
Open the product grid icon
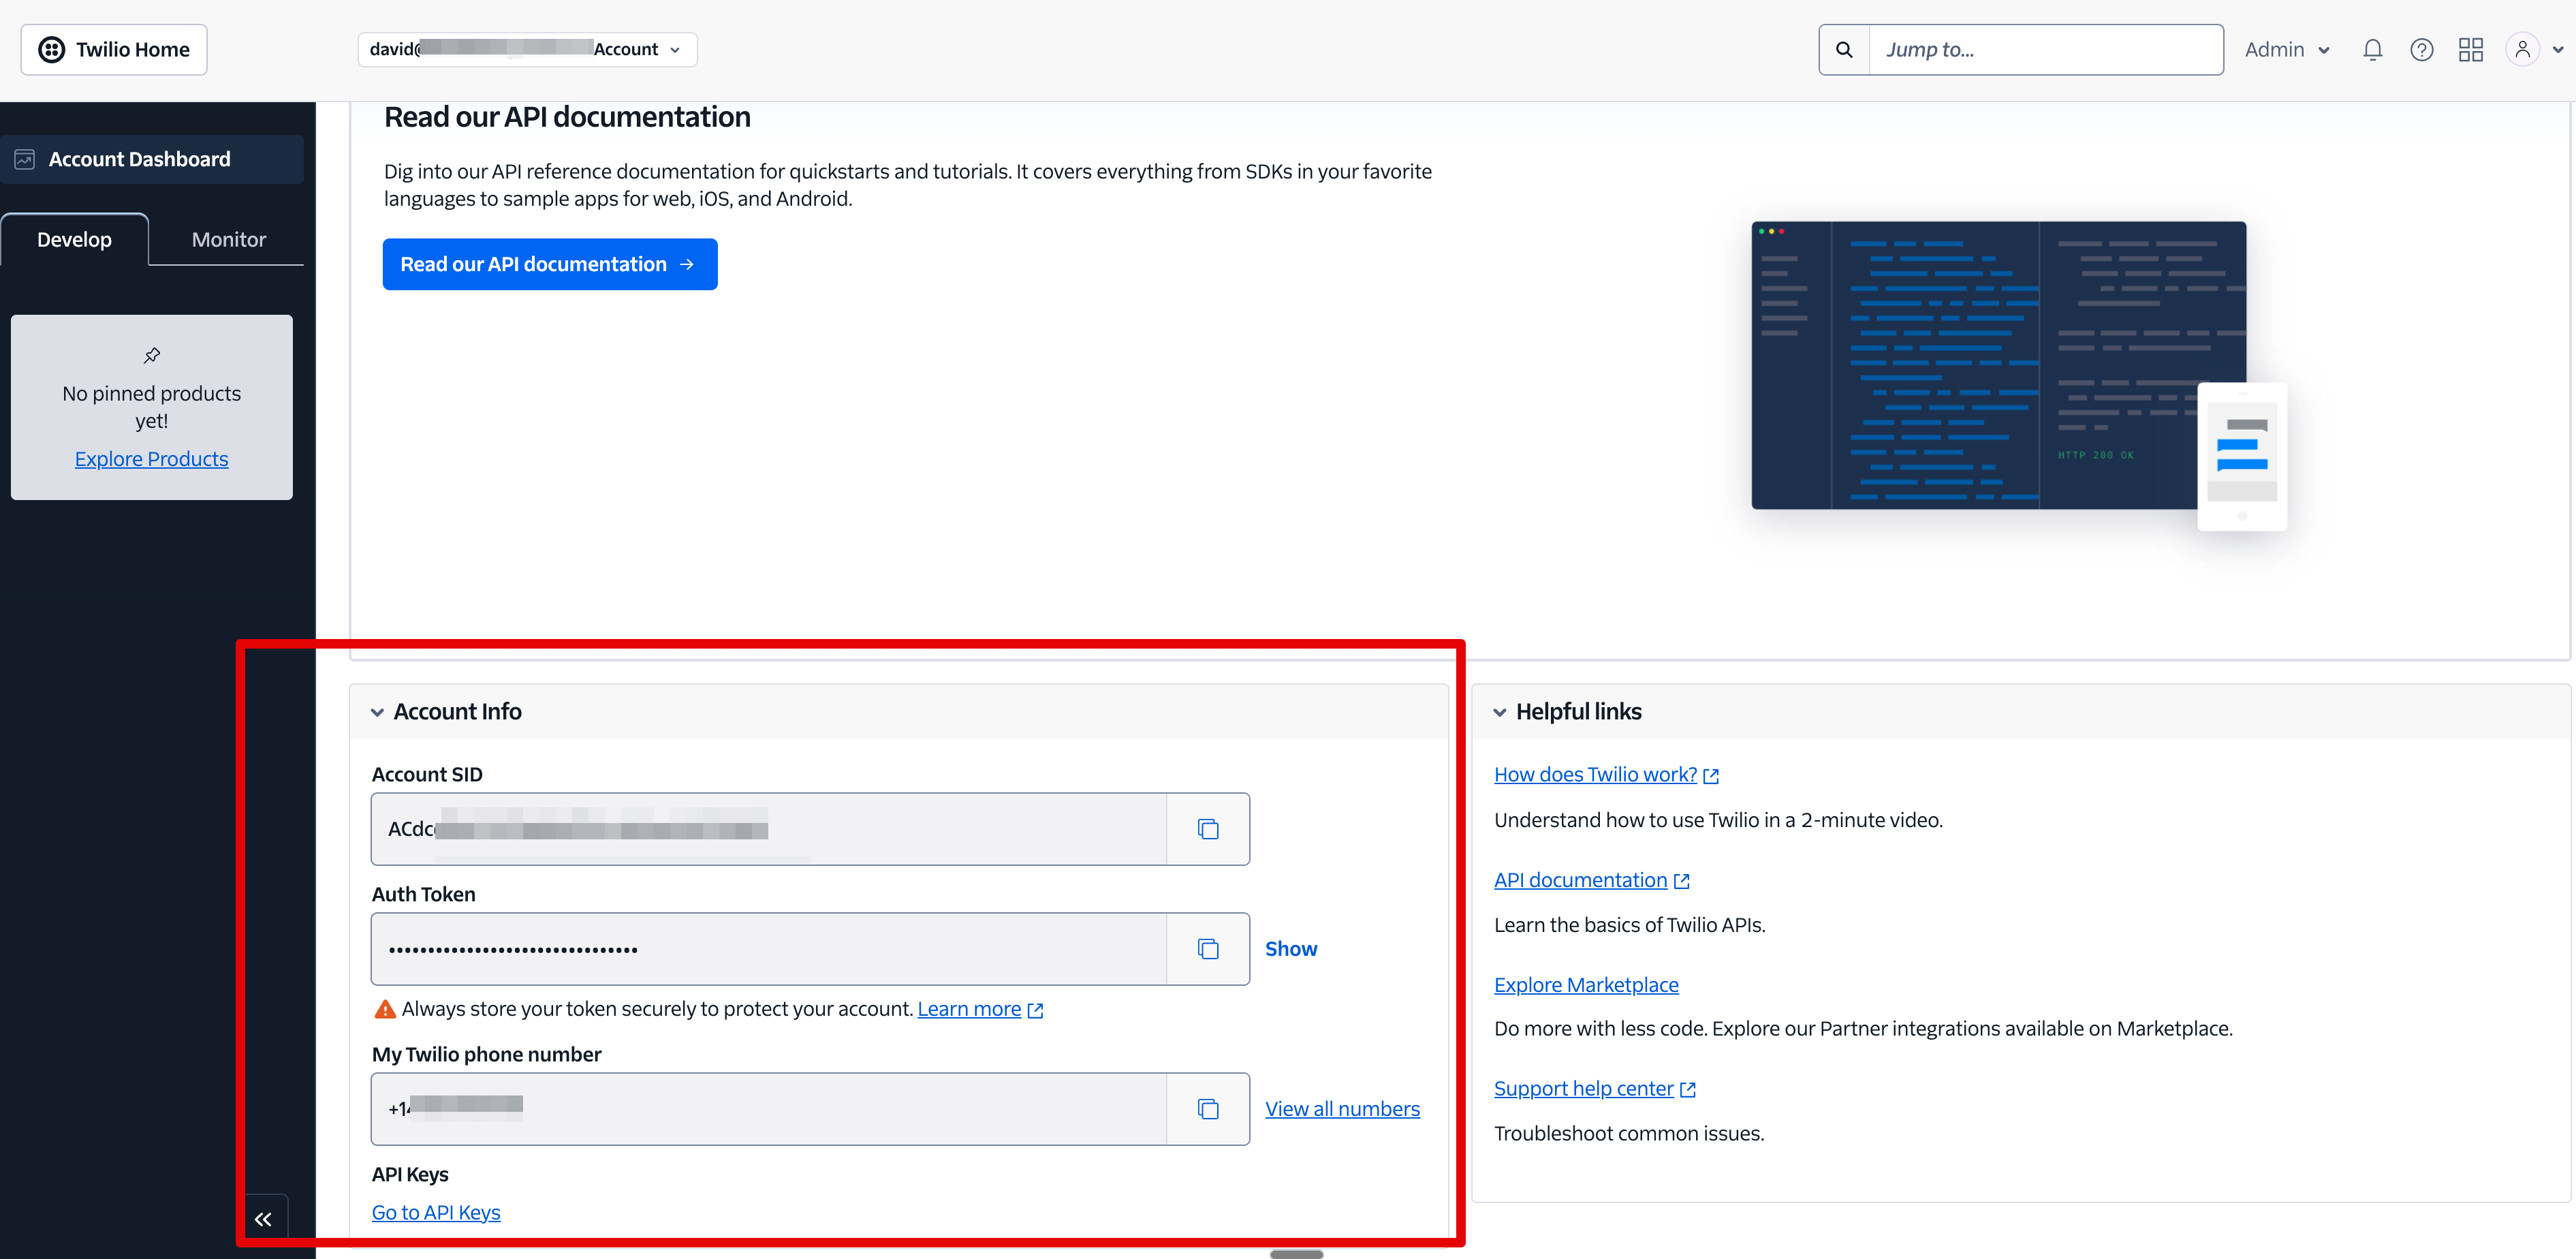click(2470, 49)
